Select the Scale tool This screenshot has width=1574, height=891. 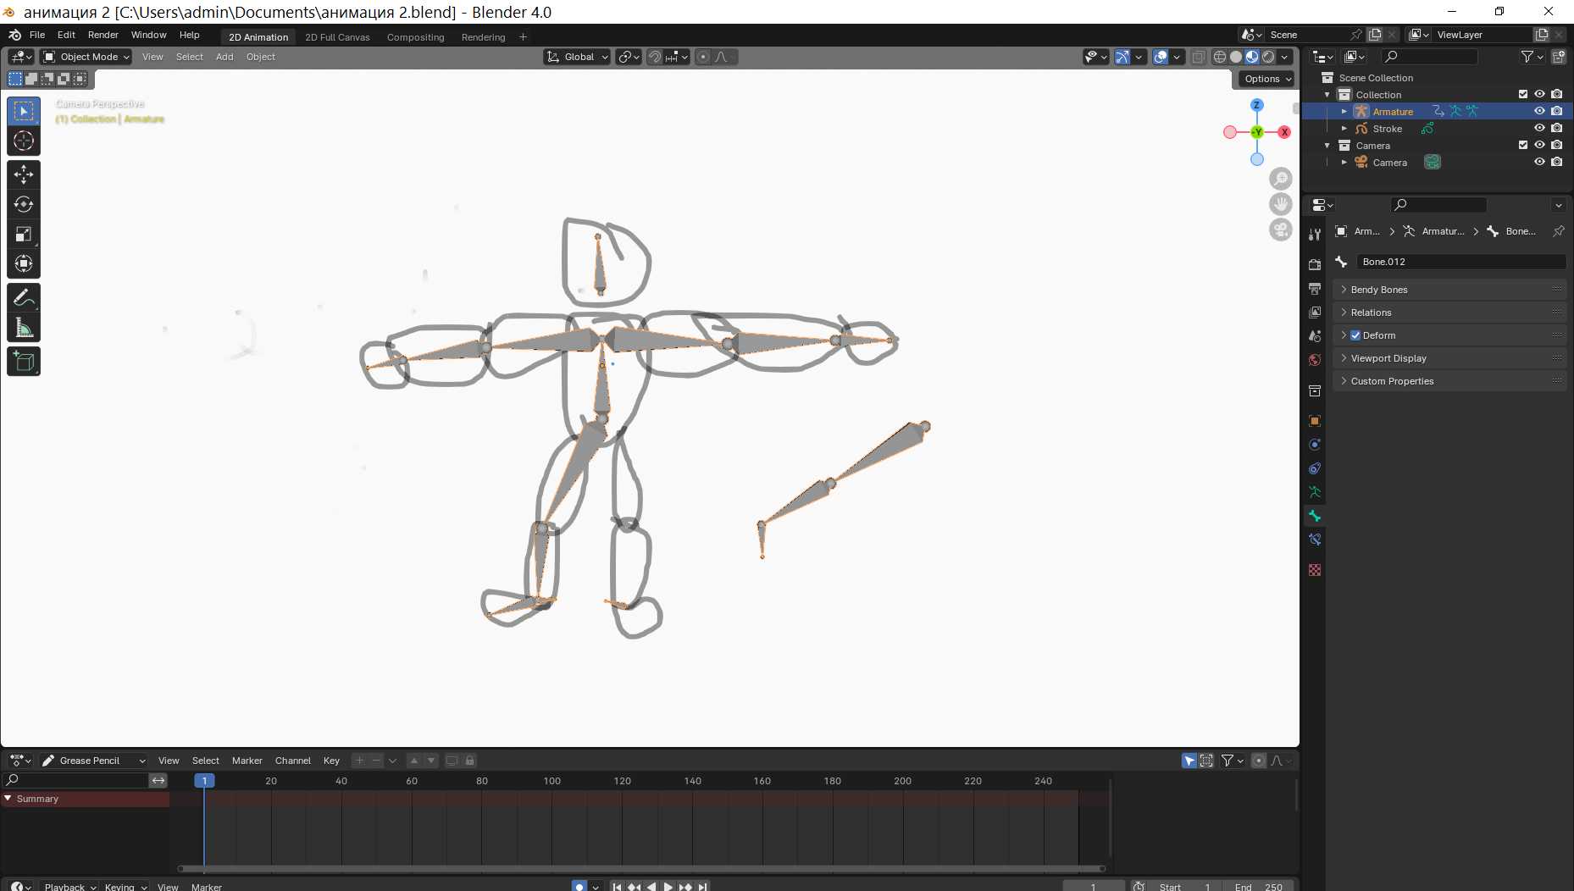24,234
